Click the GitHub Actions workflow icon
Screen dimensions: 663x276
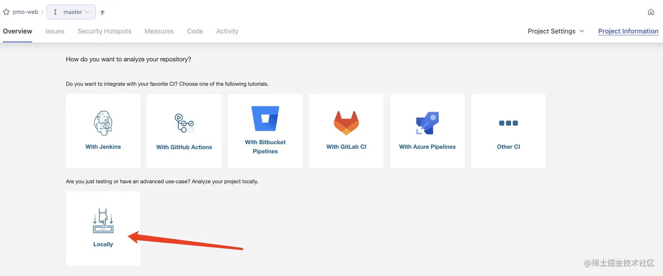point(184,123)
